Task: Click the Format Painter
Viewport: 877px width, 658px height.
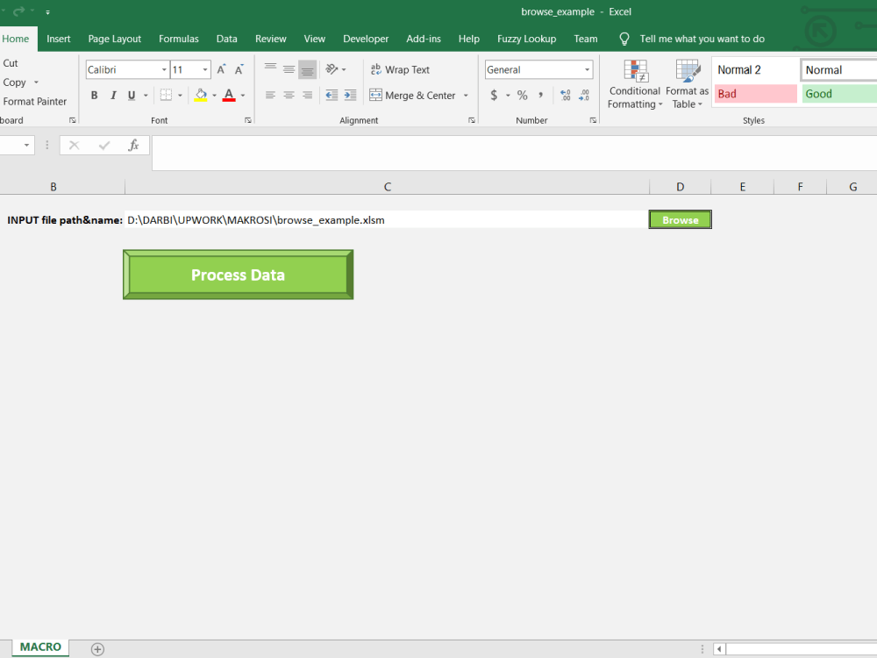Action: tap(35, 101)
